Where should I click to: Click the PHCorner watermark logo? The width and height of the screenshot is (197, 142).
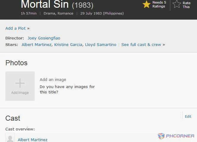pyautogui.click(x=176, y=136)
